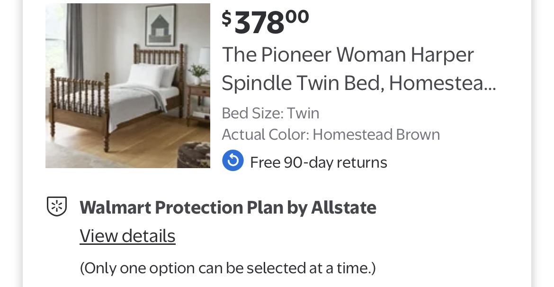554x287 pixels.
Task: Click the spindle bed product photo
Action: point(128,86)
